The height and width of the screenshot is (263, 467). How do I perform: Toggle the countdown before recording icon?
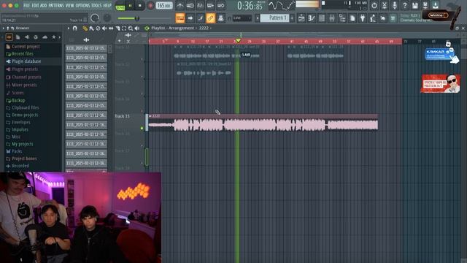200,5
